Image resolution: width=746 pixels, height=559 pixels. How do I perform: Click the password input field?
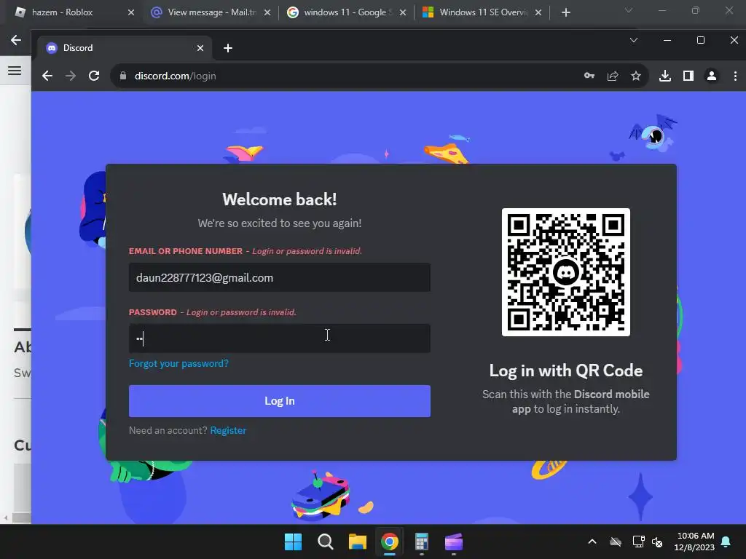279,338
